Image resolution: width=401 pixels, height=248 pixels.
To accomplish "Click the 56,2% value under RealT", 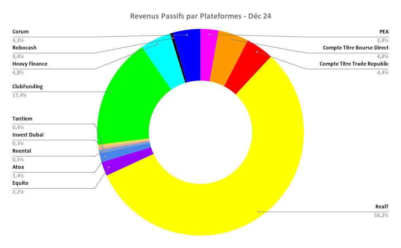I will (381, 215).
